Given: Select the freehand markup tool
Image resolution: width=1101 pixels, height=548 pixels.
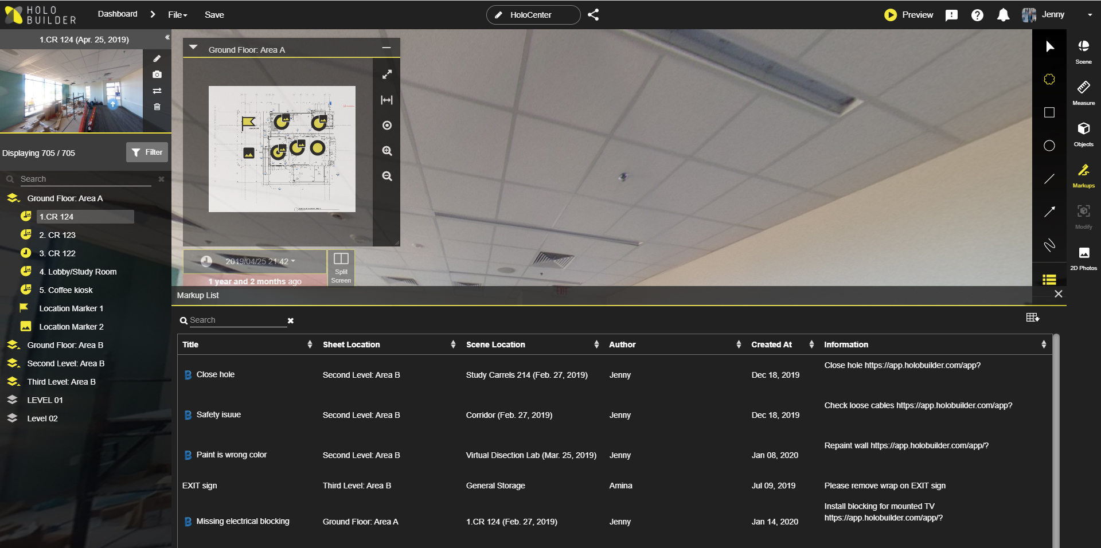Looking at the screenshot, I should point(1049,245).
